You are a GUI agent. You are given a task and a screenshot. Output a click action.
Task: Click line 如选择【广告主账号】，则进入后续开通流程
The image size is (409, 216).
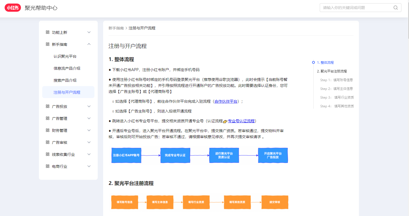click(x=152, y=111)
